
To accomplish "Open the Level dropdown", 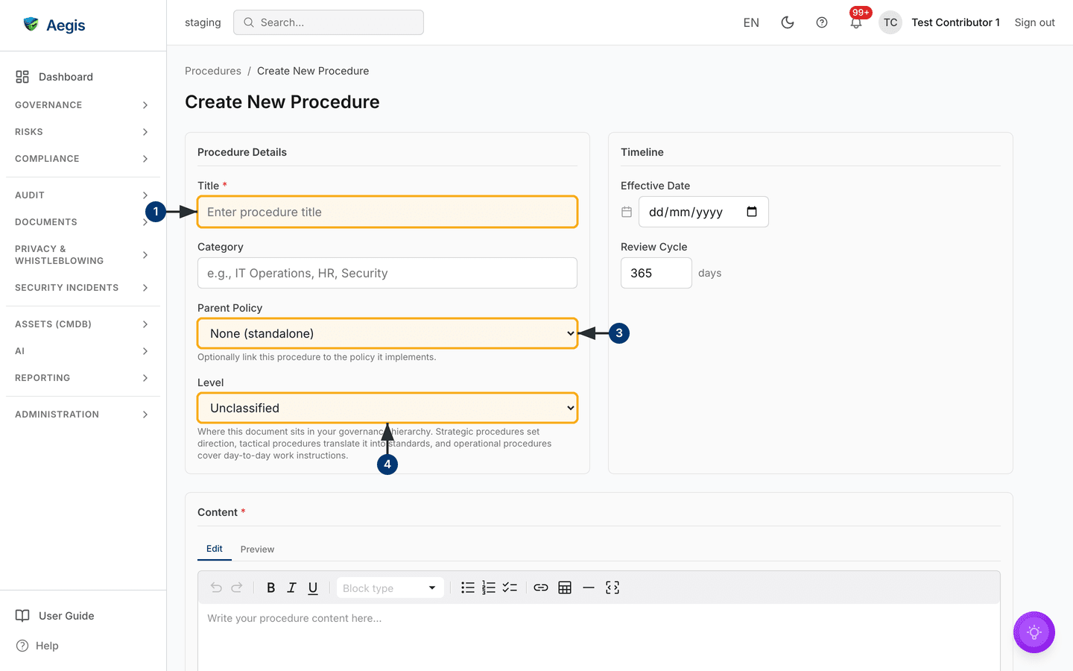I will tap(387, 408).
